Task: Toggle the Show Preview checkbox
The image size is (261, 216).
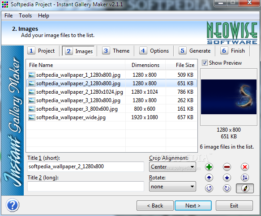Action: pos(205,63)
